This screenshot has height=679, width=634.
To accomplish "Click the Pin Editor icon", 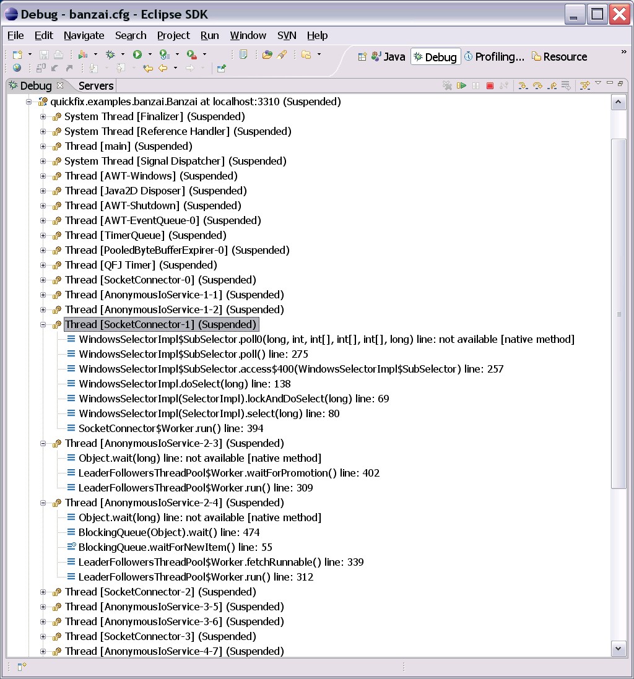I will 221,68.
